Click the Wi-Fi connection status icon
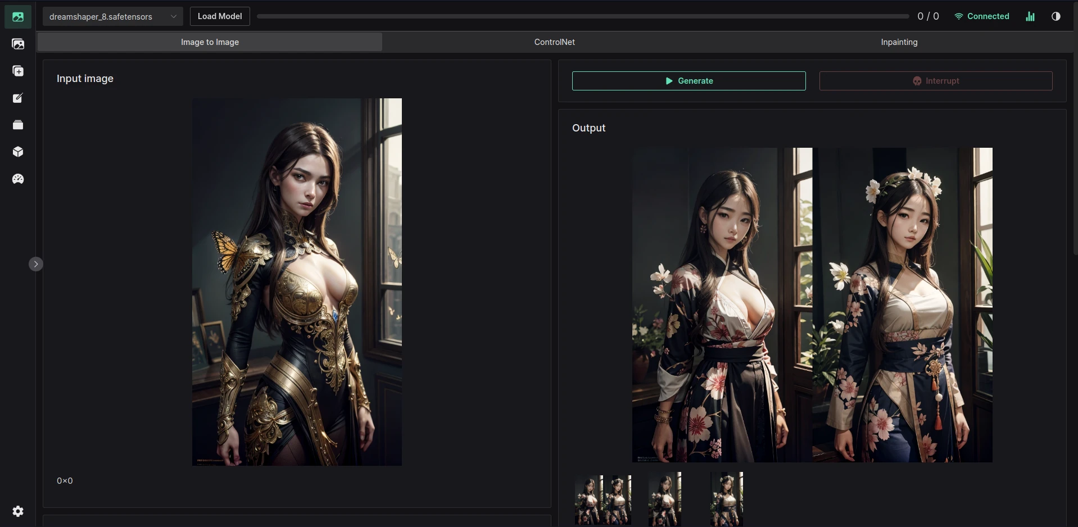 tap(959, 16)
